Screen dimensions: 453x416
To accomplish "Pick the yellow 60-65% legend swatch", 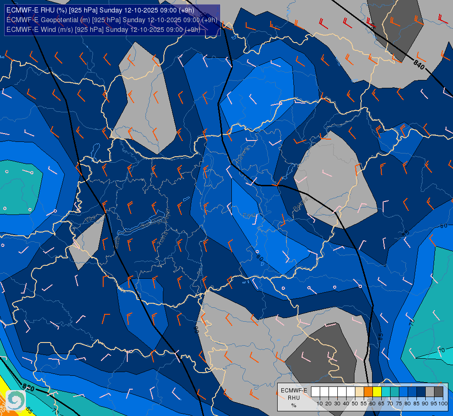I will 377,392.
